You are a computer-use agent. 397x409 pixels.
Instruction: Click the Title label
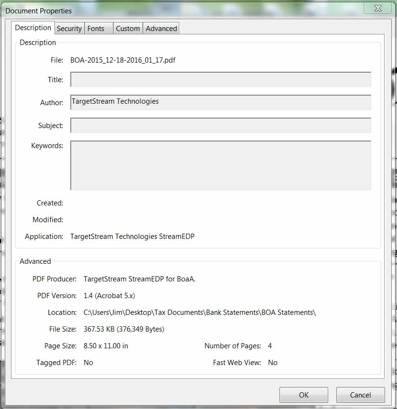pos(55,80)
